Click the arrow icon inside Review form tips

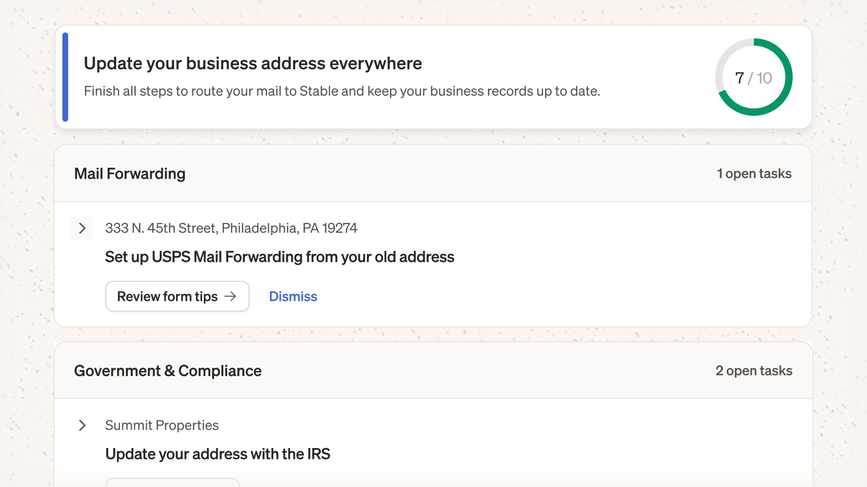(230, 296)
